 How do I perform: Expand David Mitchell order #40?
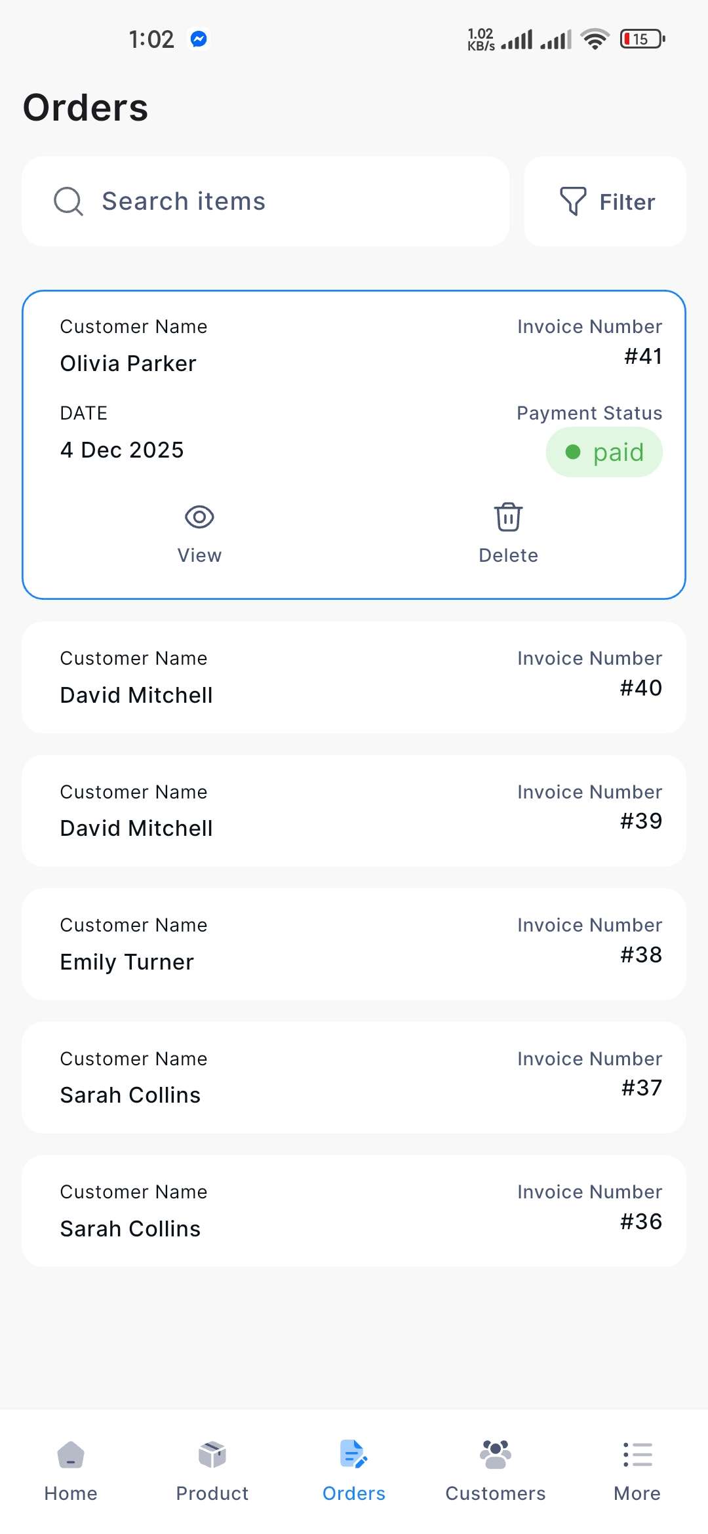click(x=354, y=677)
